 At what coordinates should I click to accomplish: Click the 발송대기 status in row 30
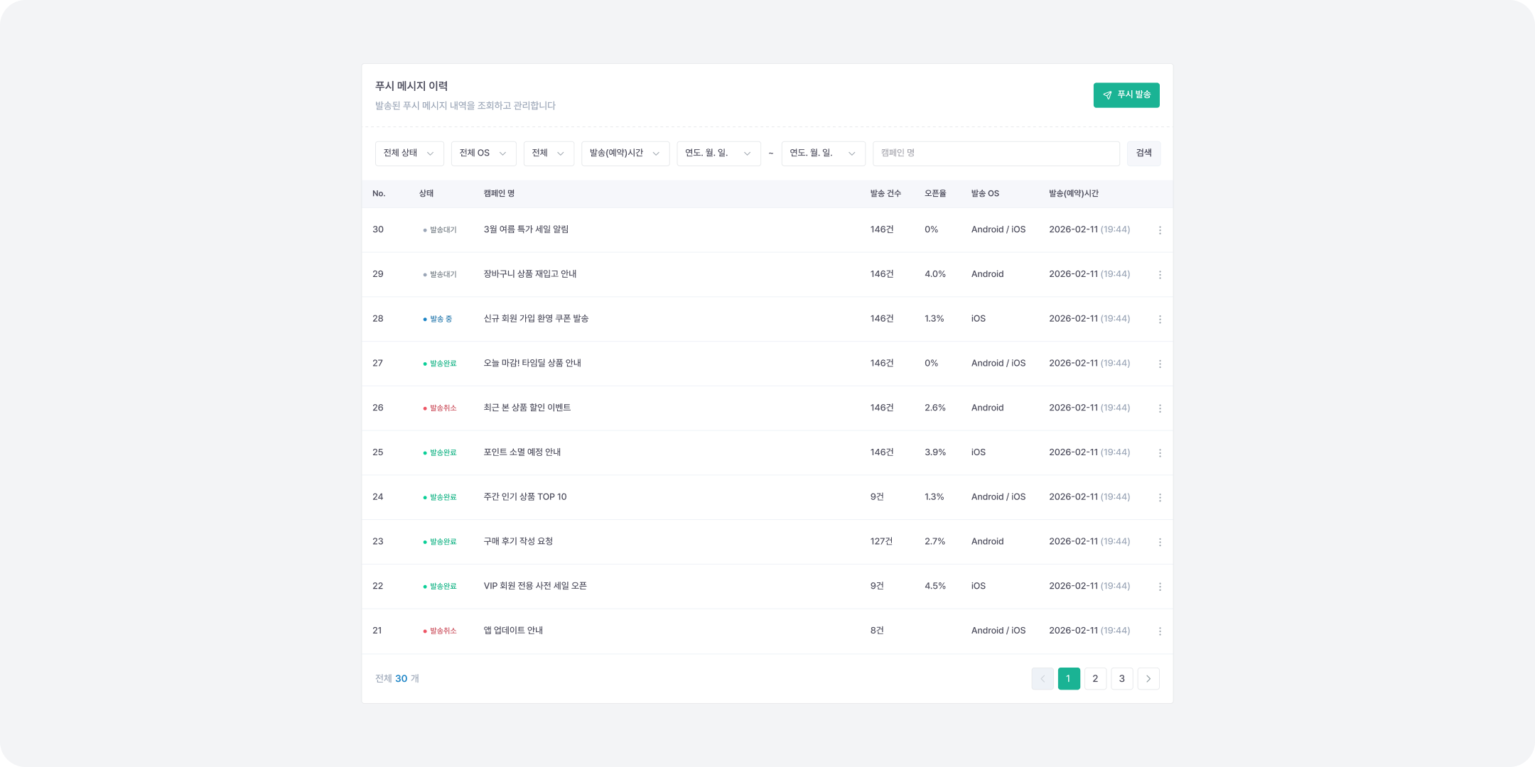[440, 230]
